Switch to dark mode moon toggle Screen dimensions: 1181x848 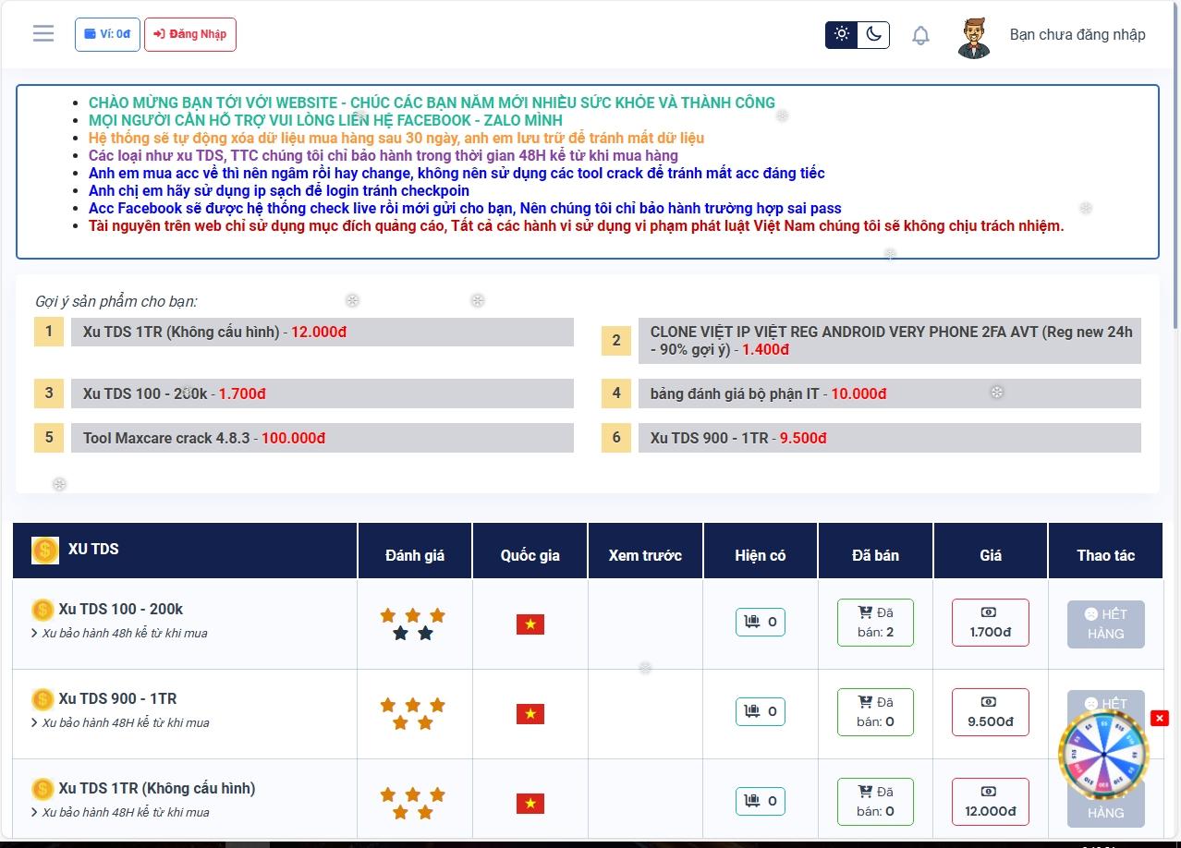[x=873, y=34]
